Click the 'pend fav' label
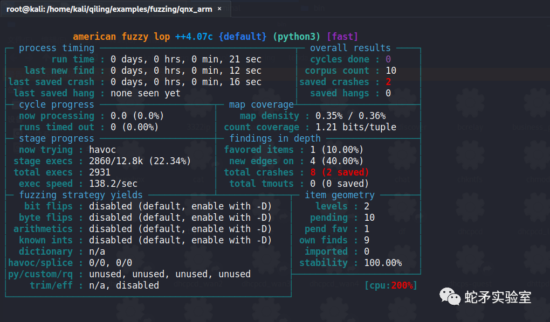The width and height of the screenshot is (550, 322). tap(326, 229)
